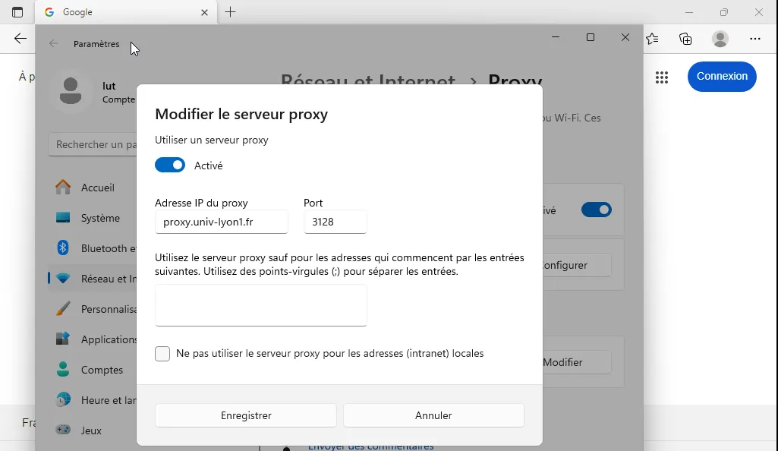Click the Port input field
Viewport: 778px width, 451px height.
pyautogui.click(x=335, y=222)
